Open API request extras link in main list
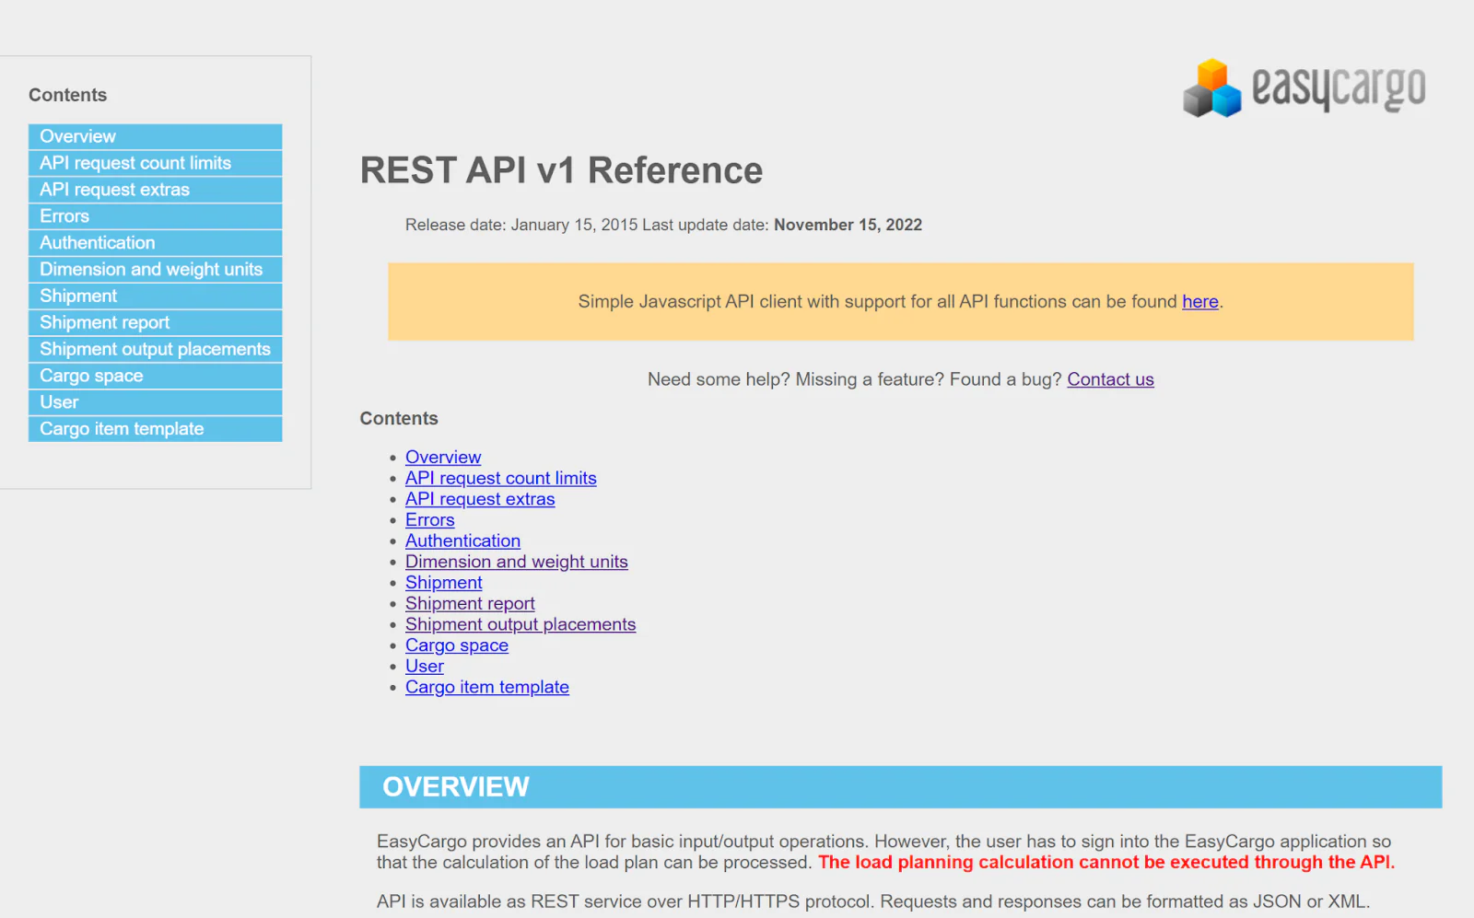Screen dimensions: 1474x918 coord(480,499)
